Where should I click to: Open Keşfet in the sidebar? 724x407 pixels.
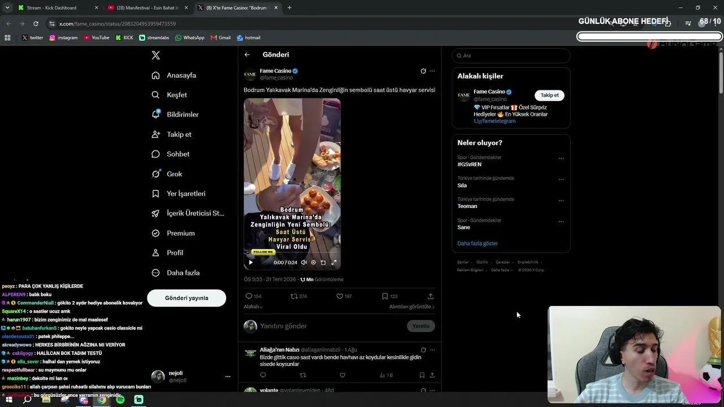[170, 95]
